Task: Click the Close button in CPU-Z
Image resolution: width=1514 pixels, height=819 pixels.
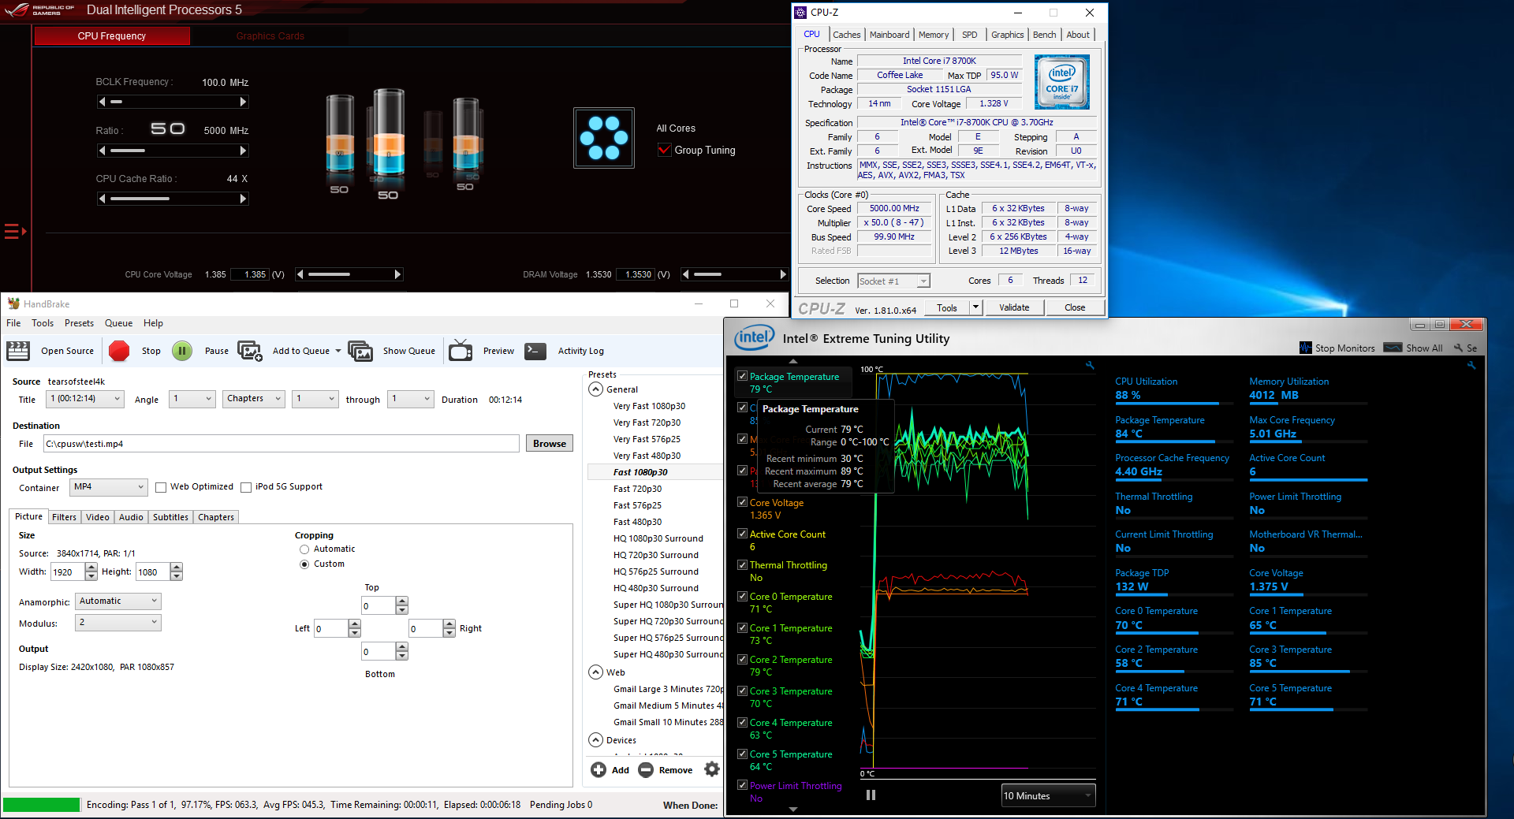Action: point(1075,307)
